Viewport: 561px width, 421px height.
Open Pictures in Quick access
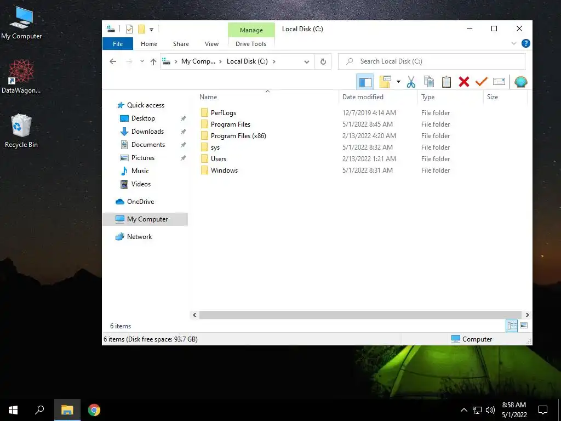[x=143, y=158]
